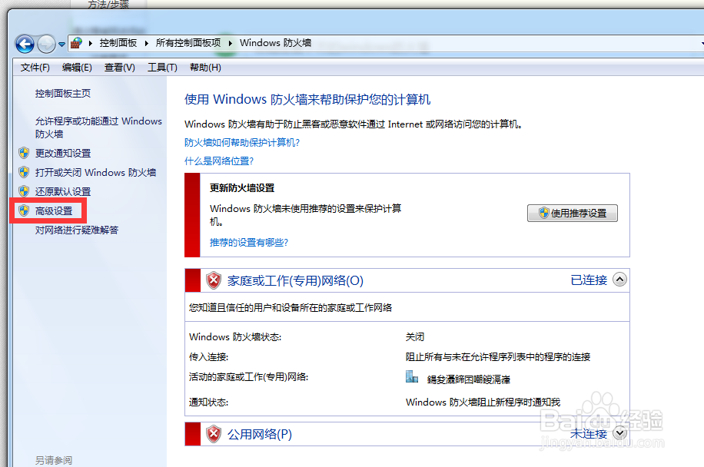The width and height of the screenshot is (704, 467).
Task: Open the 工具(T) menu
Action: 162,68
